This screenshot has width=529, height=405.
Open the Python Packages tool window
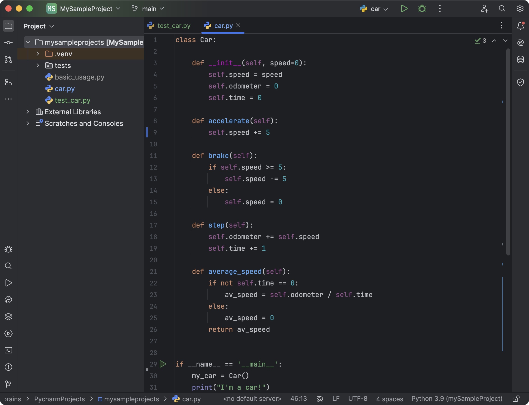click(x=8, y=317)
